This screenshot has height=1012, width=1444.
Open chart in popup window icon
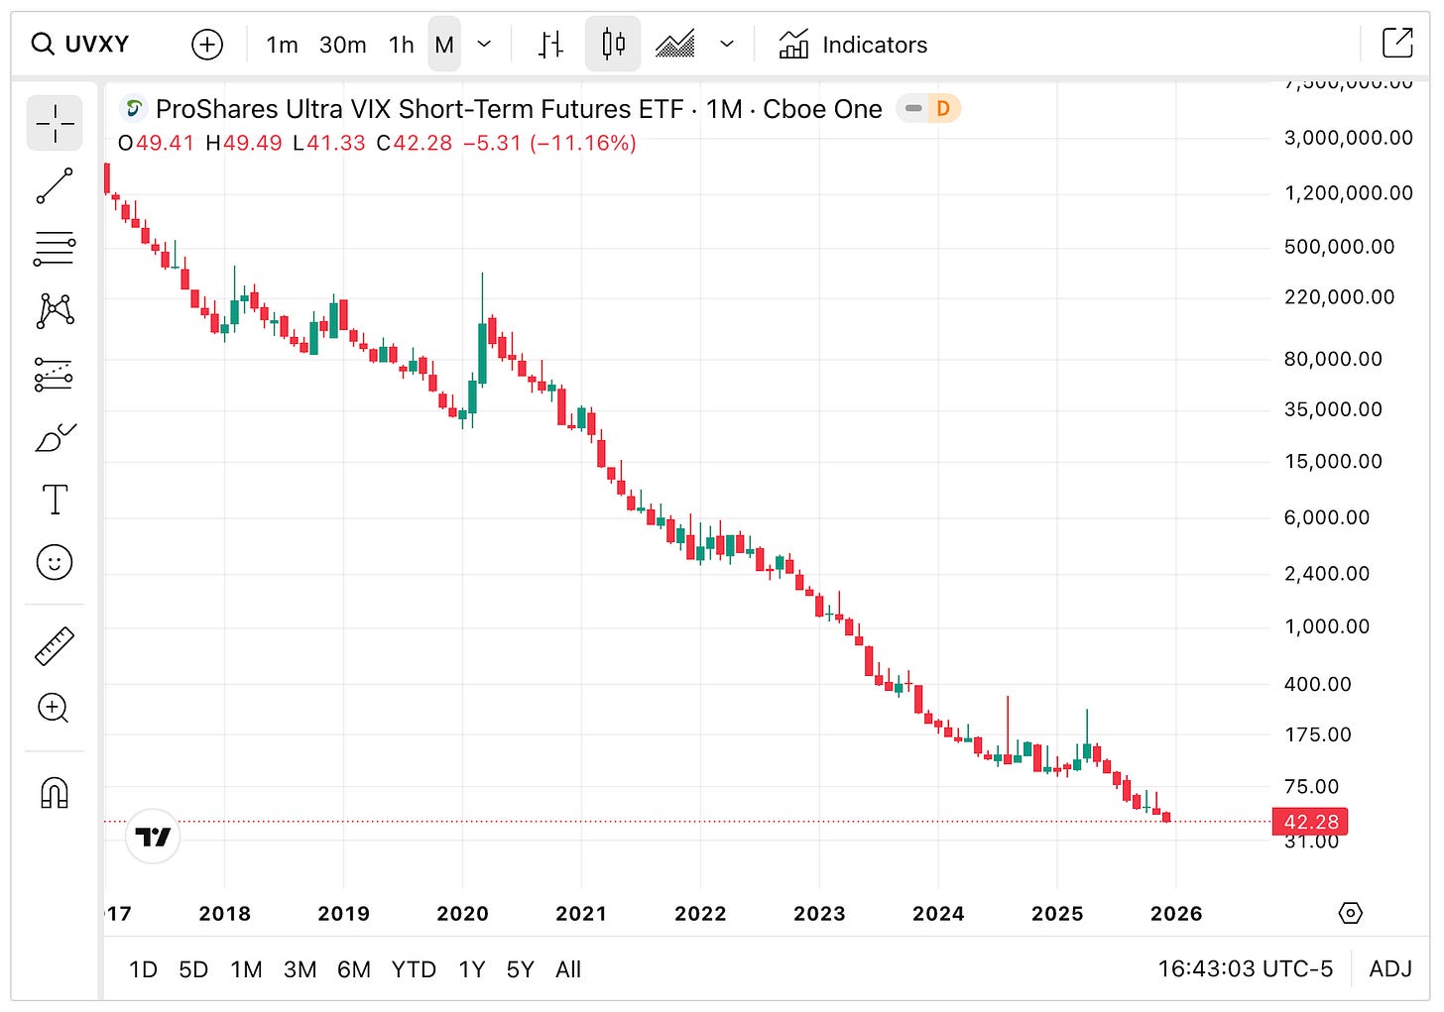click(1397, 43)
